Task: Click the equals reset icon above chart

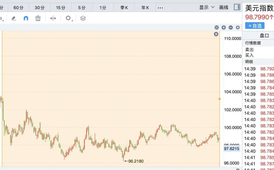Action: click(x=216, y=27)
